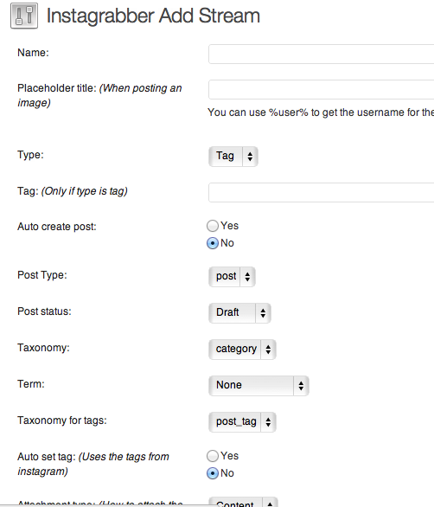This screenshot has height=507, width=434.
Task: Open the Type dropdown showing Tag
Action: (x=233, y=157)
